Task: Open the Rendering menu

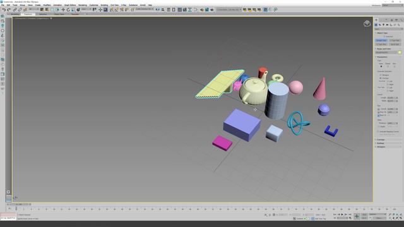Action: click(x=83, y=5)
